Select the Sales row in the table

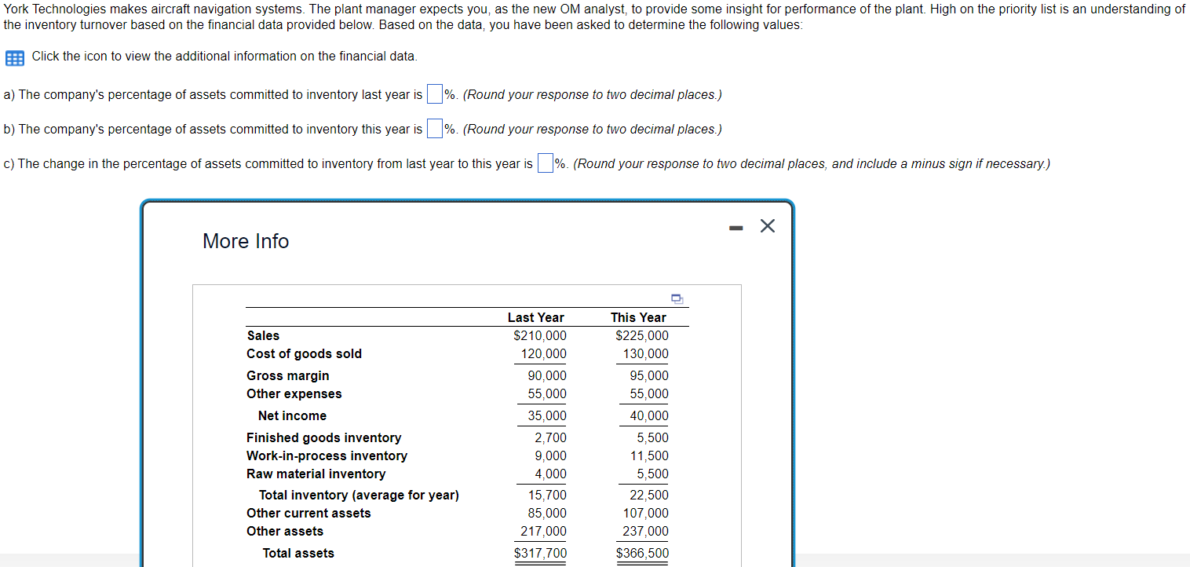(x=263, y=335)
